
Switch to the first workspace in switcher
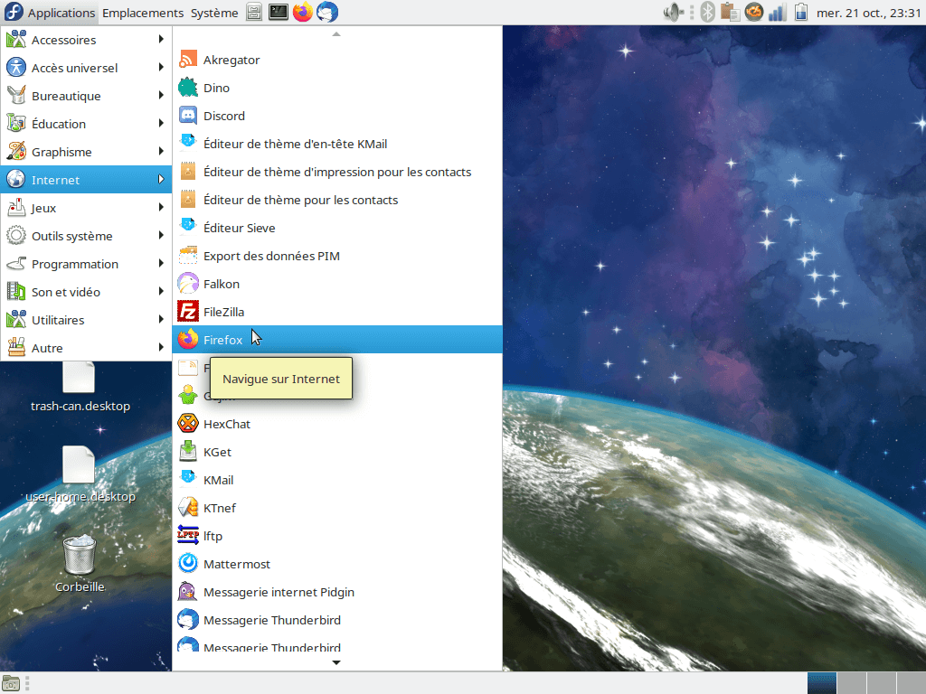[821, 683]
